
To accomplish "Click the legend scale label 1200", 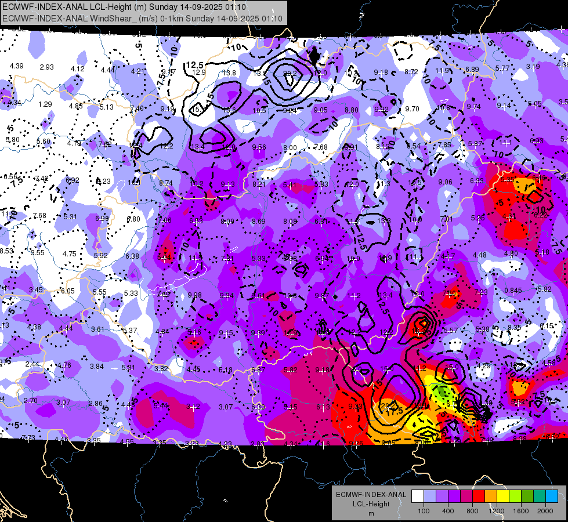I will tap(496, 511).
